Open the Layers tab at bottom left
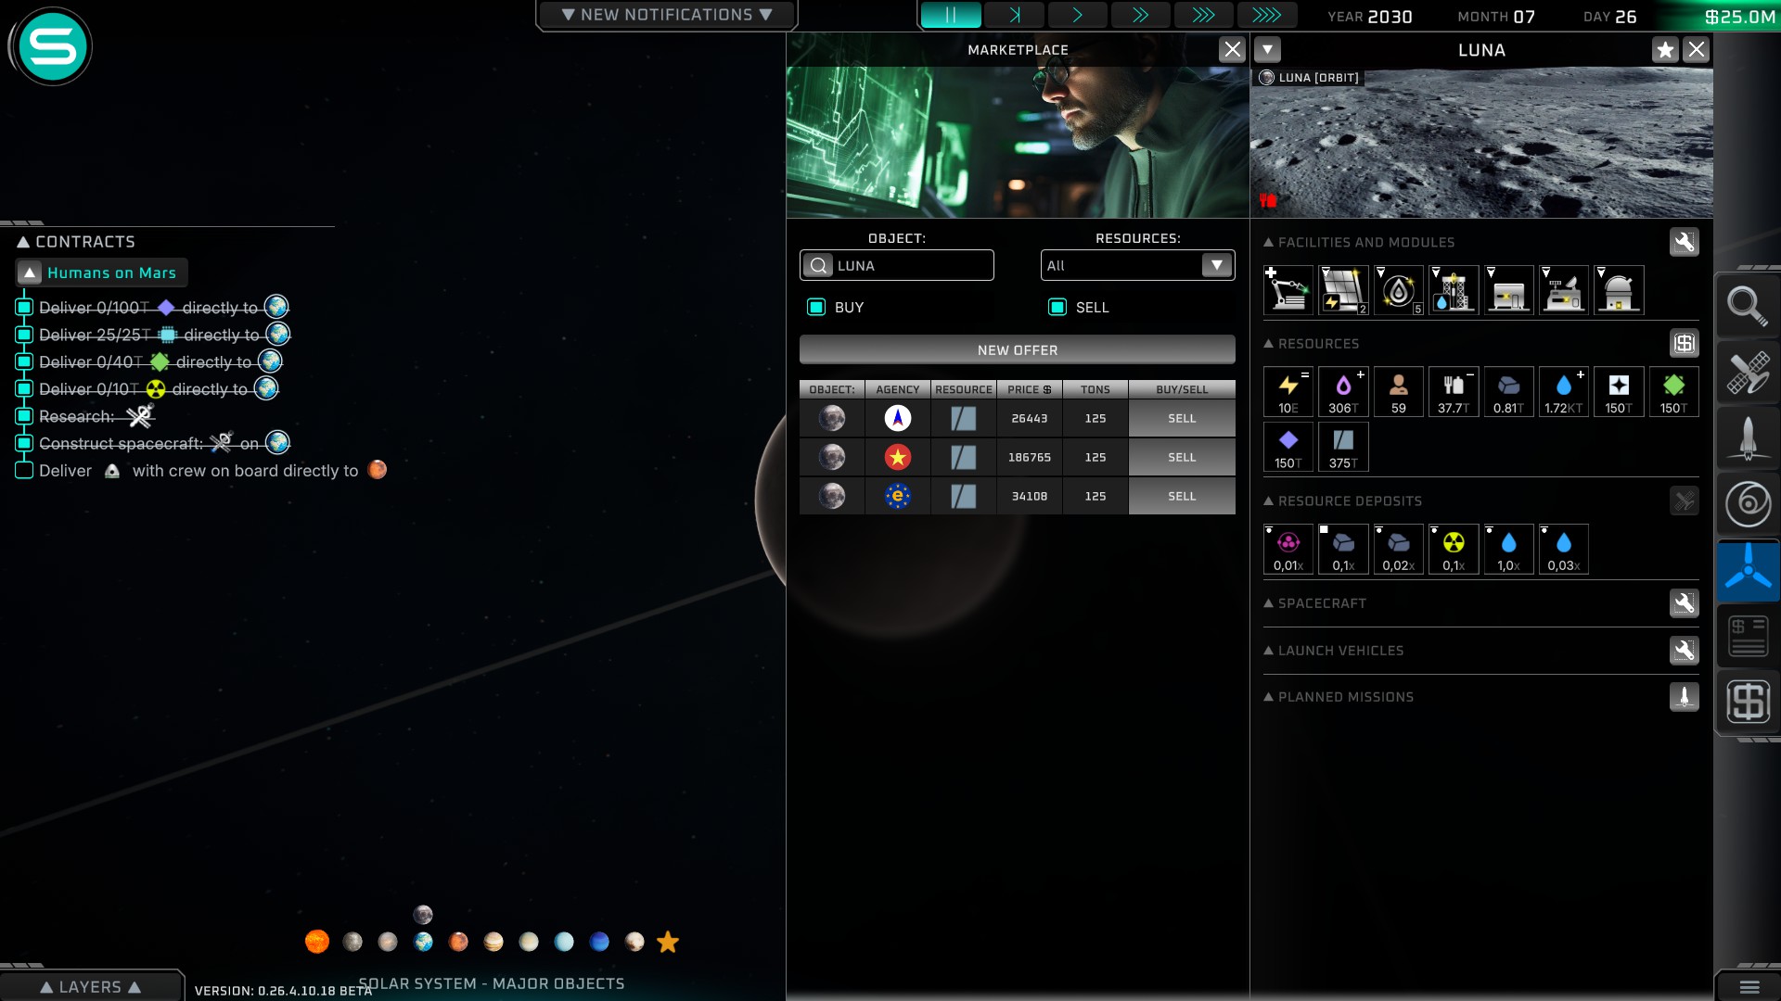This screenshot has width=1781, height=1001. click(x=90, y=987)
